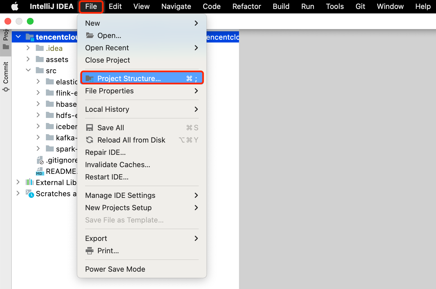Screen dimensions: 436x289
Task: Click the Open folder icon in menu
Action: 90,35
